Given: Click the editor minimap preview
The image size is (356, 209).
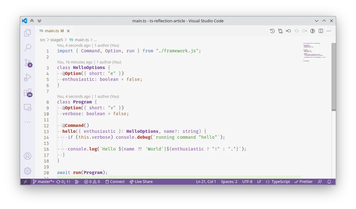Looking at the screenshot, I should click(314, 52).
